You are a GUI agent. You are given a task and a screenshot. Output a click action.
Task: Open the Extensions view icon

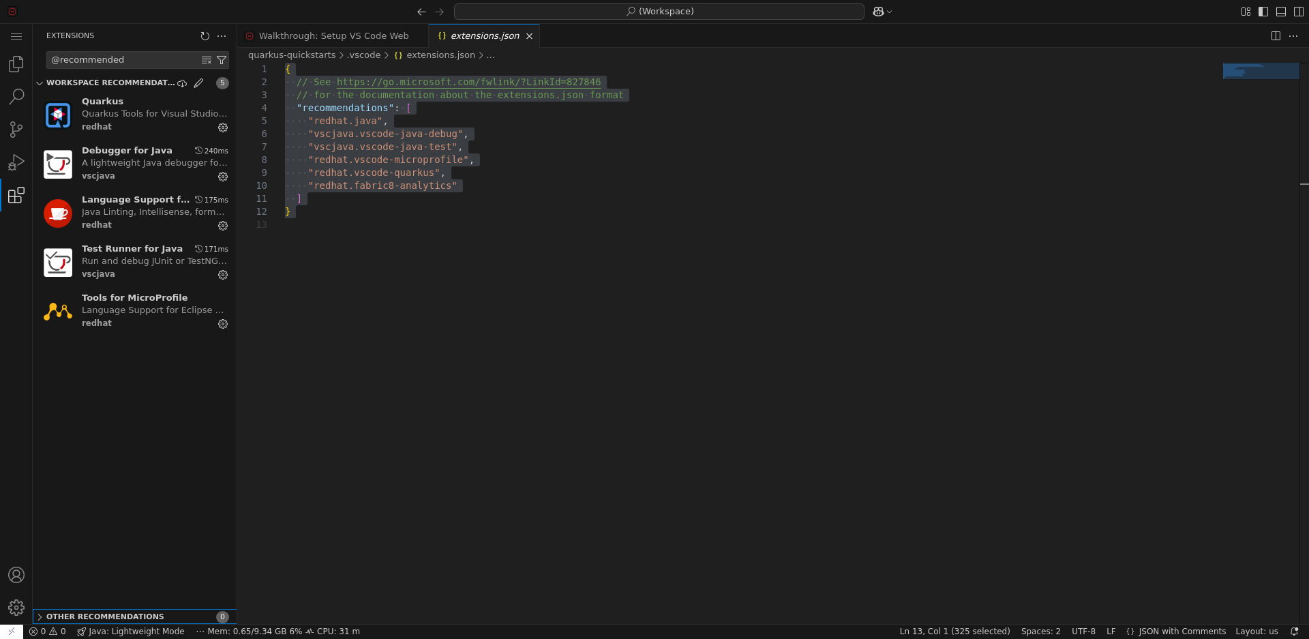16,195
